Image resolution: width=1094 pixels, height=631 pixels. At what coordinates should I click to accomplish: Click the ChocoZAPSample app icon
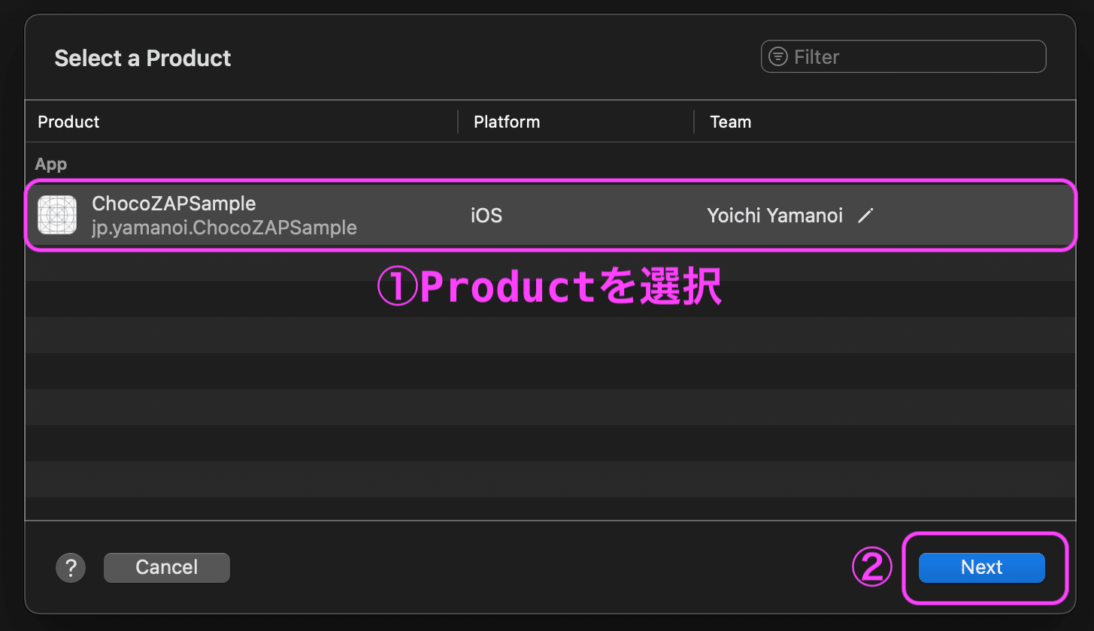point(57,215)
